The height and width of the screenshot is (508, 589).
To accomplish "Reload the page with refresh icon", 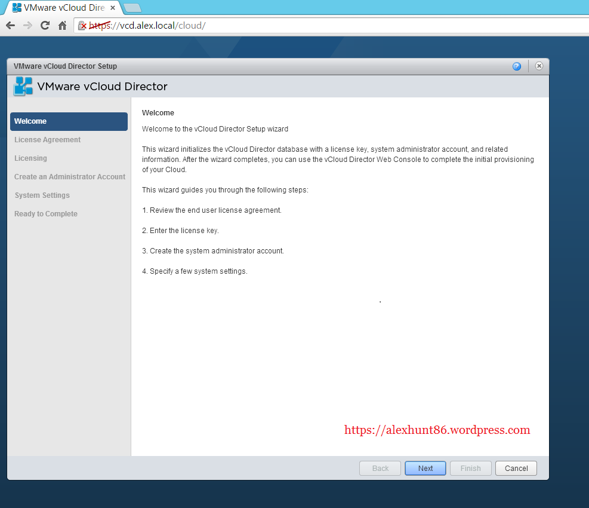I will [45, 26].
